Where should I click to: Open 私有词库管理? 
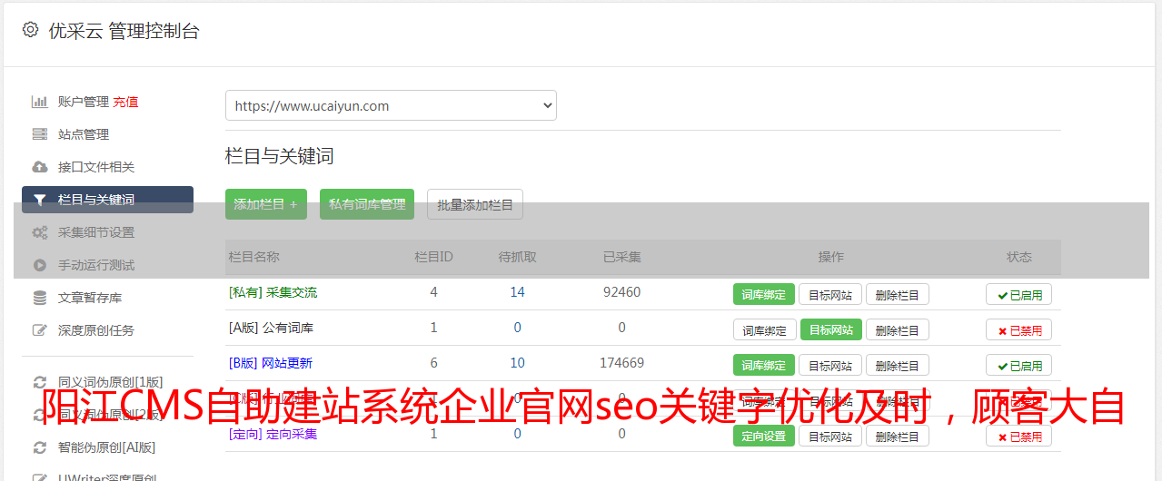[367, 204]
